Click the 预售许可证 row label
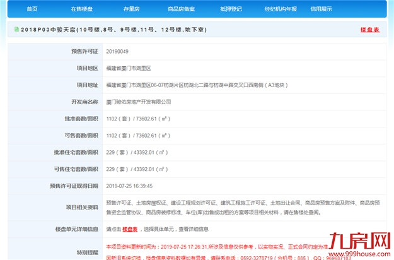The width and height of the screenshot is (394, 260). [85, 52]
